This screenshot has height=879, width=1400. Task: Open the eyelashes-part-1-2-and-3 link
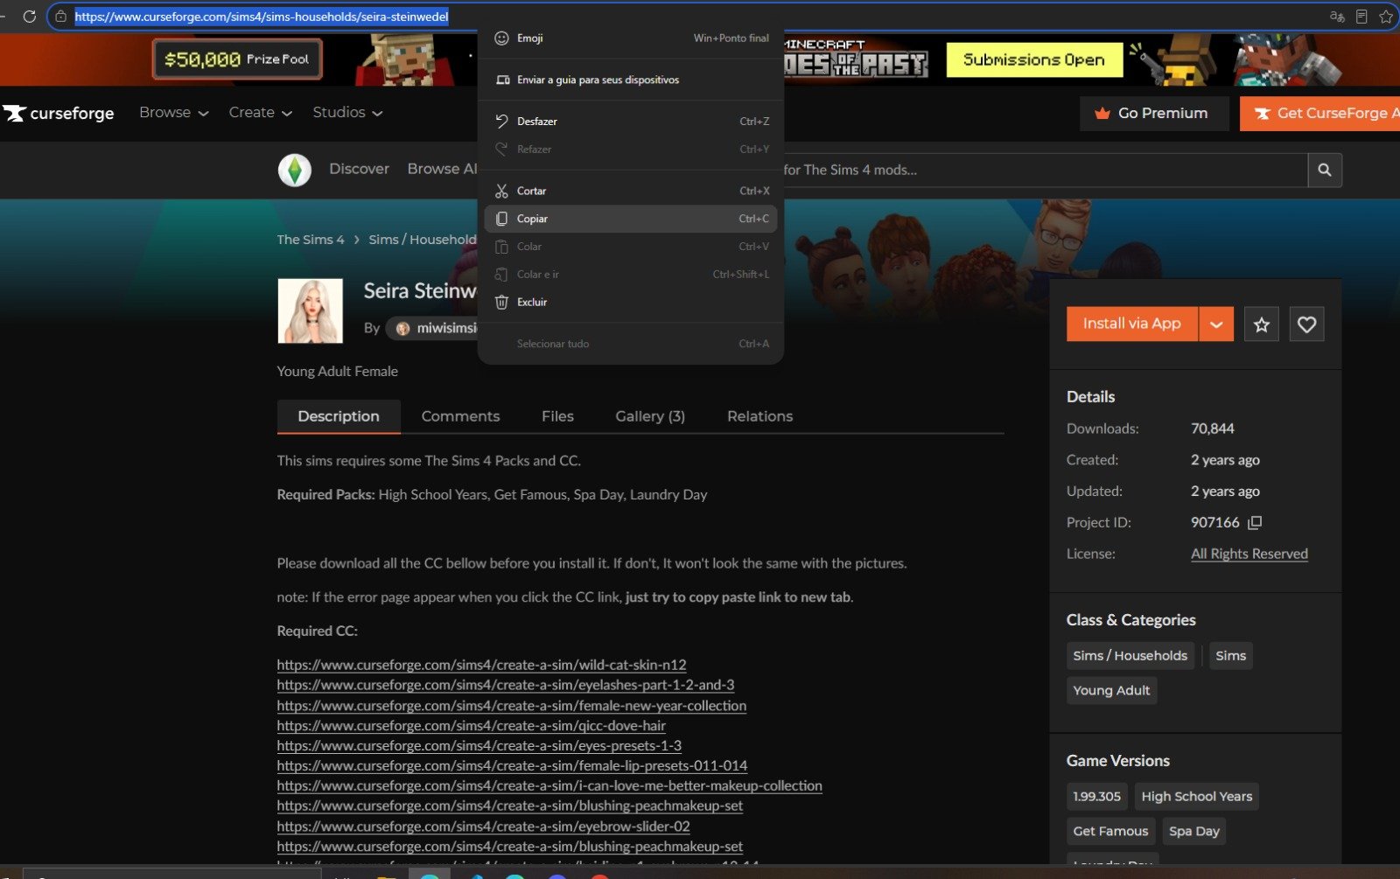(506, 685)
